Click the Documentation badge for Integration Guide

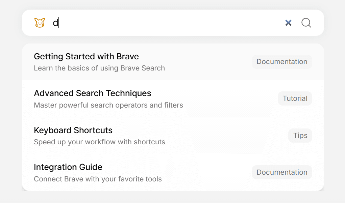tap(282, 172)
